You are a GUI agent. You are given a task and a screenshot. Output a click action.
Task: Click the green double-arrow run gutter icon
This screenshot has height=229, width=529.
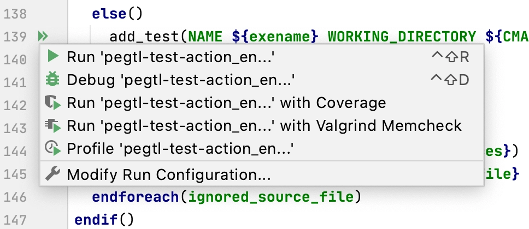tap(43, 36)
